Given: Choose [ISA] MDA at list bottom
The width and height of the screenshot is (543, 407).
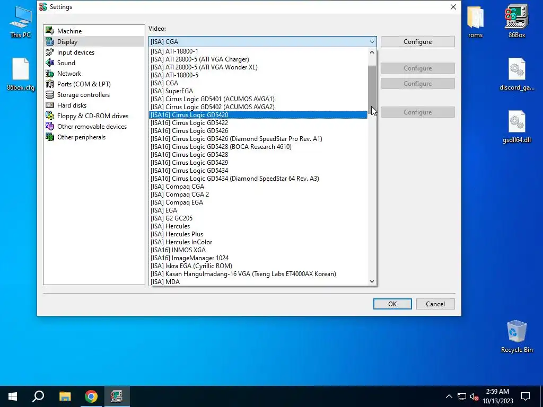Looking at the screenshot, I should [x=258, y=282].
